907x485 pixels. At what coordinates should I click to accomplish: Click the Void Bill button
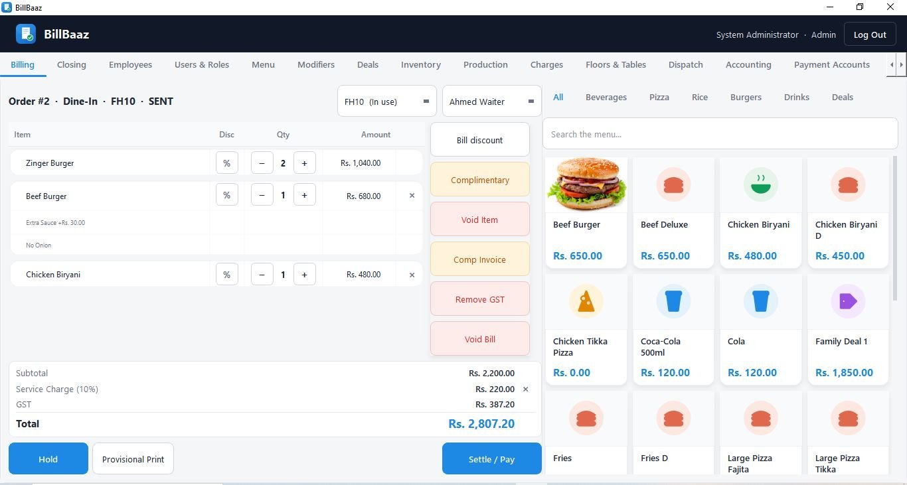click(x=480, y=339)
